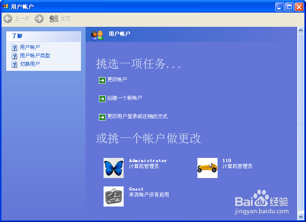The width and height of the screenshot is (306, 222).
Task: Click the Forward arrow button
Action: pos(39,19)
